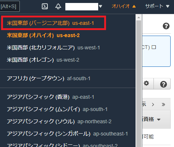Image resolution: width=174 pixels, height=147 pixels.
Task: Open the notifications bell
Action: pos(58,6)
